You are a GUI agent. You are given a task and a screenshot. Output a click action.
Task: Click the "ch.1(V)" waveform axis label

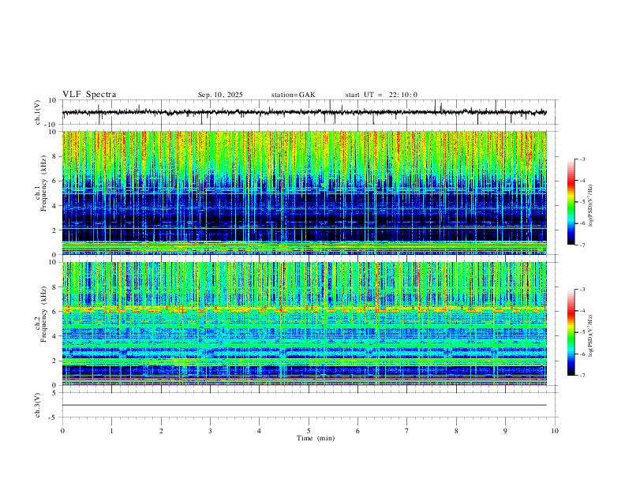(x=38, y=112)
